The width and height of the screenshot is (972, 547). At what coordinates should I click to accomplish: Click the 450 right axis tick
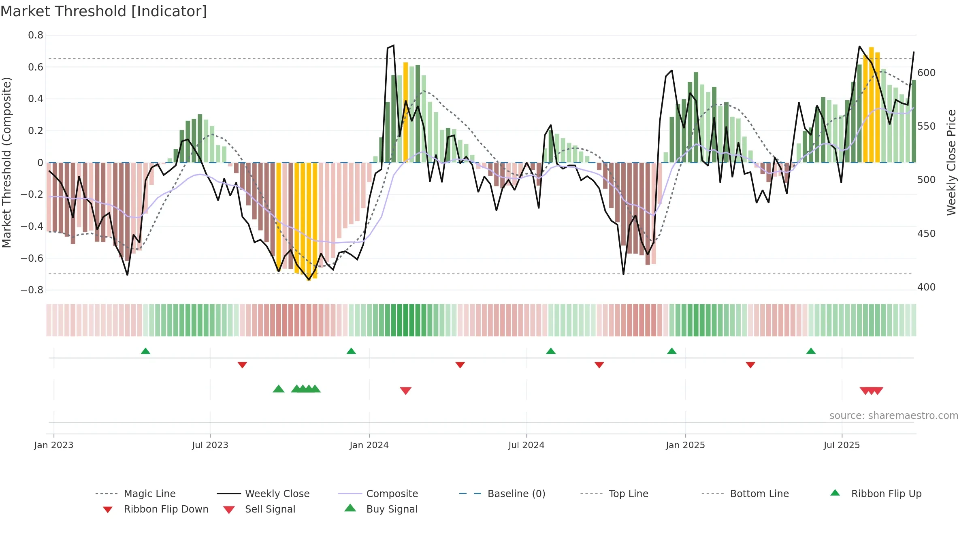point(927,234)
